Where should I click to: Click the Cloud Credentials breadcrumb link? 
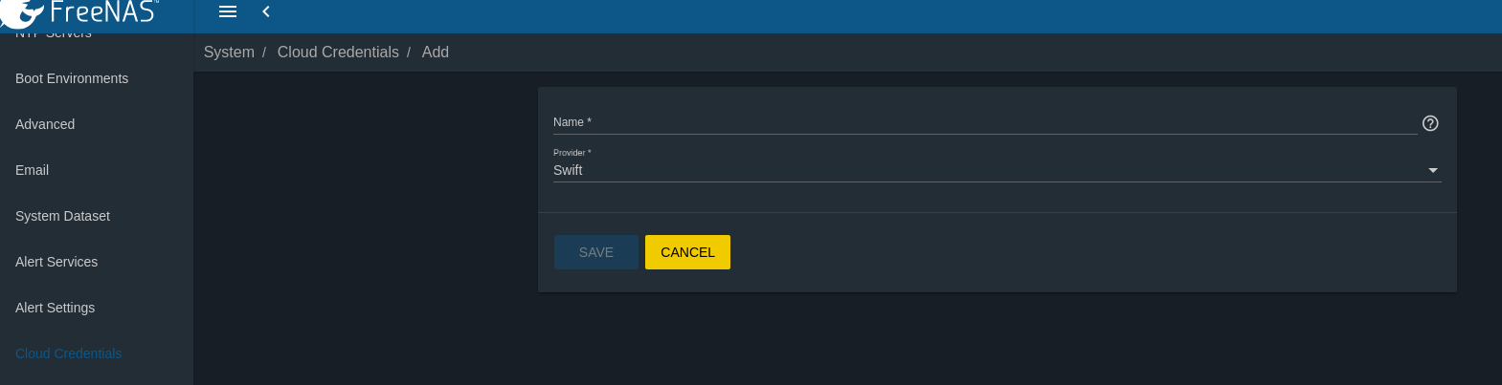338,53
